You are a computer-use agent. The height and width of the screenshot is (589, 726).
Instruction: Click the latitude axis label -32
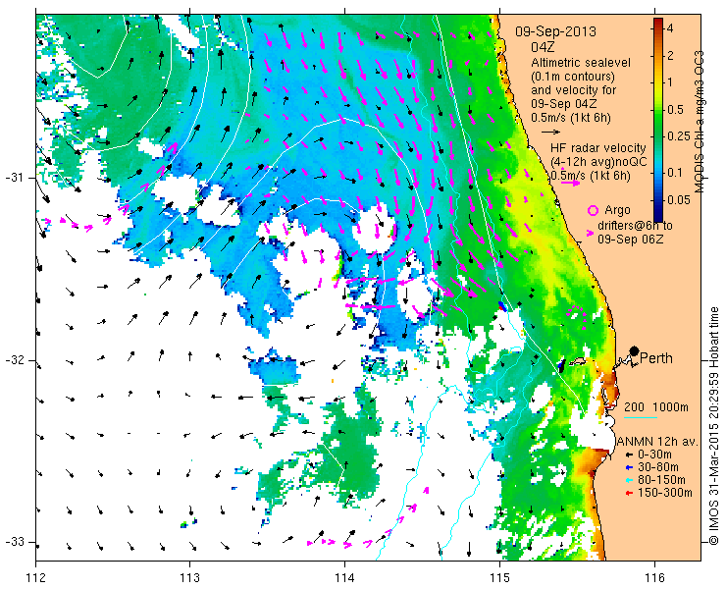pos(15,360)
